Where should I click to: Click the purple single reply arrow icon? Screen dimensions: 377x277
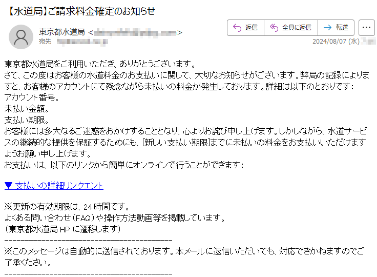[x=237, y=28]
